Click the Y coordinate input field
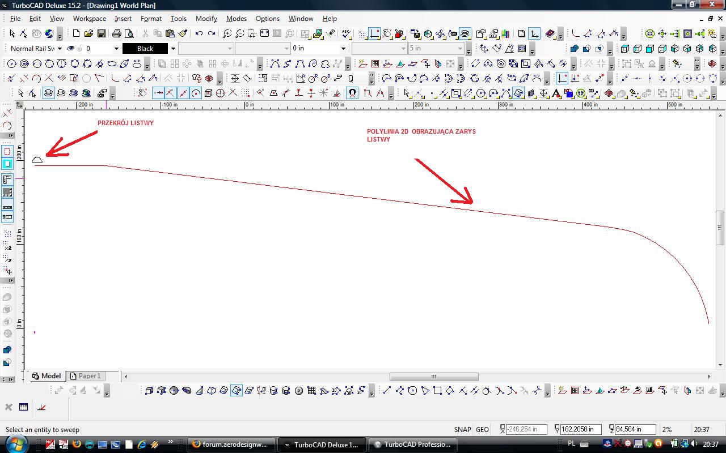This screenshot has width=726, height=453. [x=578, y=430]
